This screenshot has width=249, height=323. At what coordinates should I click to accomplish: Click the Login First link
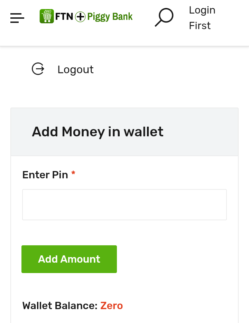202,18
